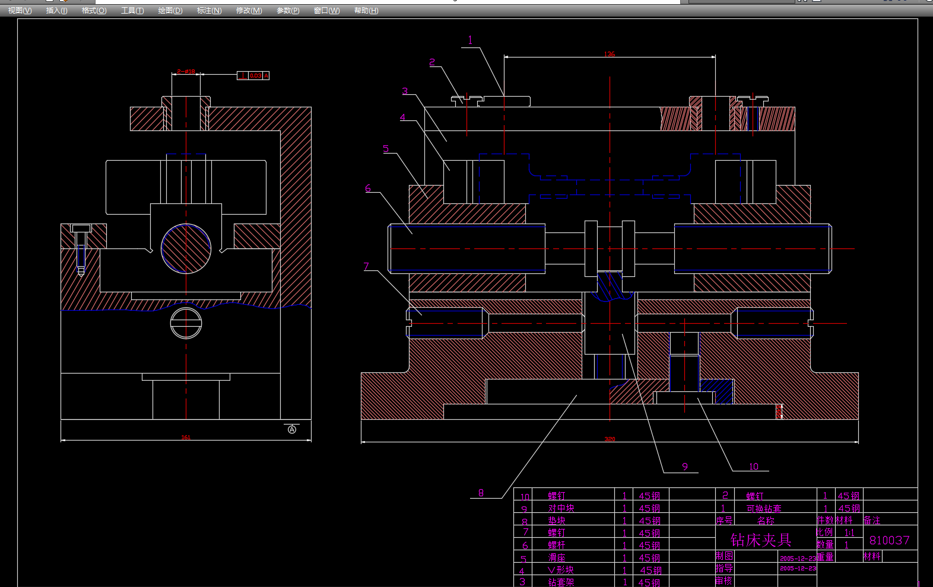Viewport: 933px width, 587px height.
Task: Select the drawing number 810037
Action: click(889, 540)
